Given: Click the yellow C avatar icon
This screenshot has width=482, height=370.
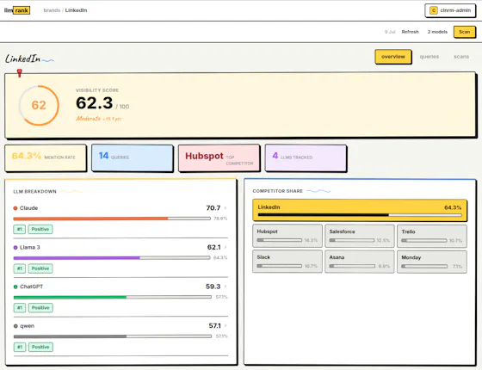Looking at the screenshot, I should [x=434, y=10].
